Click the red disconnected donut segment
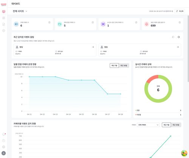Screen dimensions: 189x158 (152, 78)
